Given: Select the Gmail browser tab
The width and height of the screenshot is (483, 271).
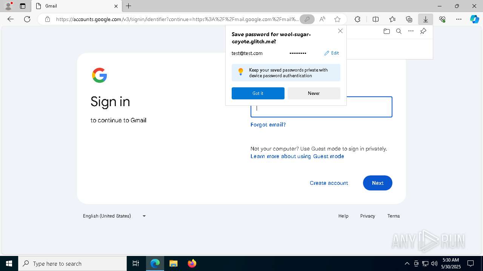Looking at the screenshot, I should pos(76,6).
